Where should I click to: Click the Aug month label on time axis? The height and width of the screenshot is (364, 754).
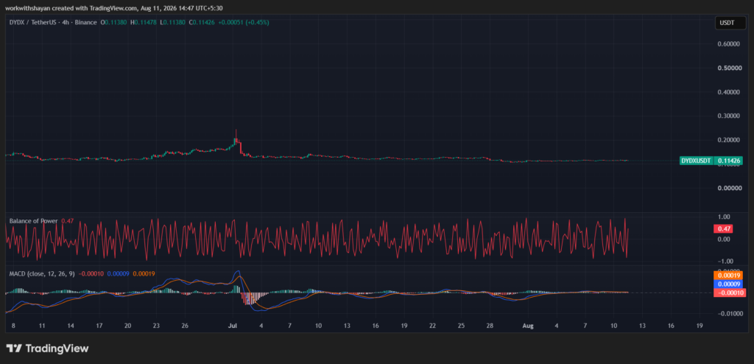pos(528,326)
